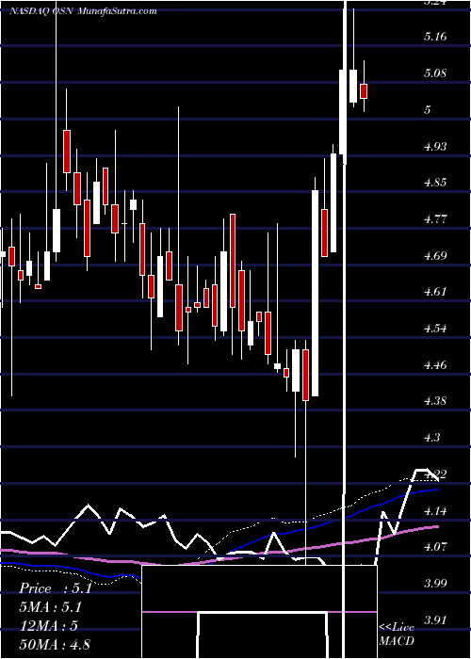This screenshot has height=659, width=471.
Task: Select the 5.16 price axis label
Action: [435, 37]
